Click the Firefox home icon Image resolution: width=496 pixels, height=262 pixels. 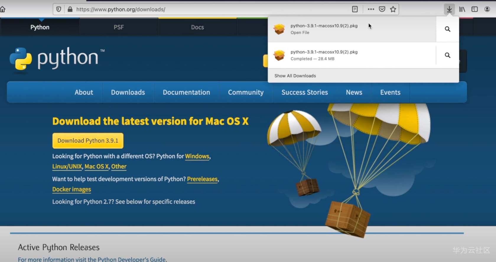(x=3, y=9)
